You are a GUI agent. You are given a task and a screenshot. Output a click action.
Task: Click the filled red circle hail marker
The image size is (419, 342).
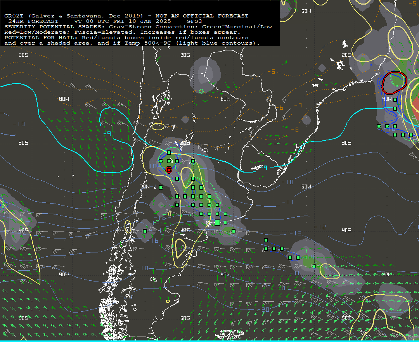point(169,170)
